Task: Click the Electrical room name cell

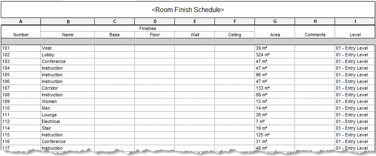Action: 68,121
